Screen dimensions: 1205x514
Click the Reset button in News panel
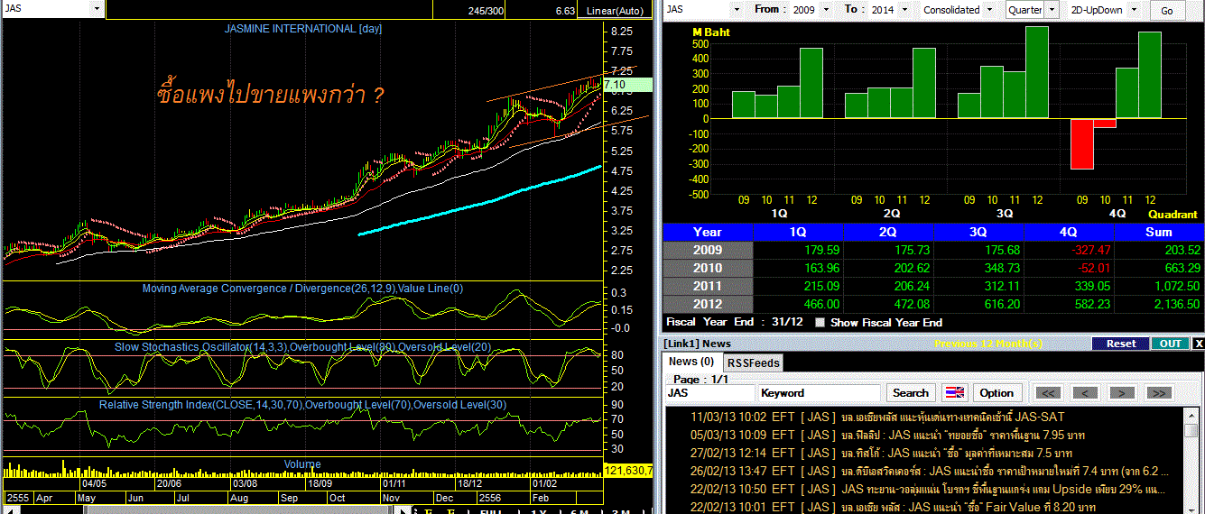point(1121,344)
